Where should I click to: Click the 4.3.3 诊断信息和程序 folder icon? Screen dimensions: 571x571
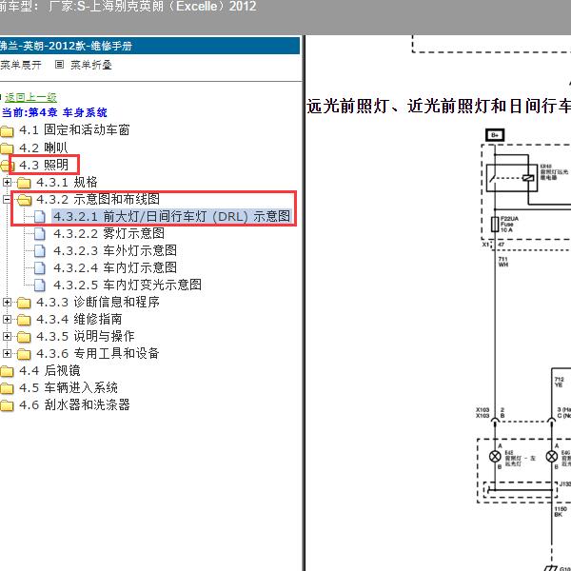(24, 303)
